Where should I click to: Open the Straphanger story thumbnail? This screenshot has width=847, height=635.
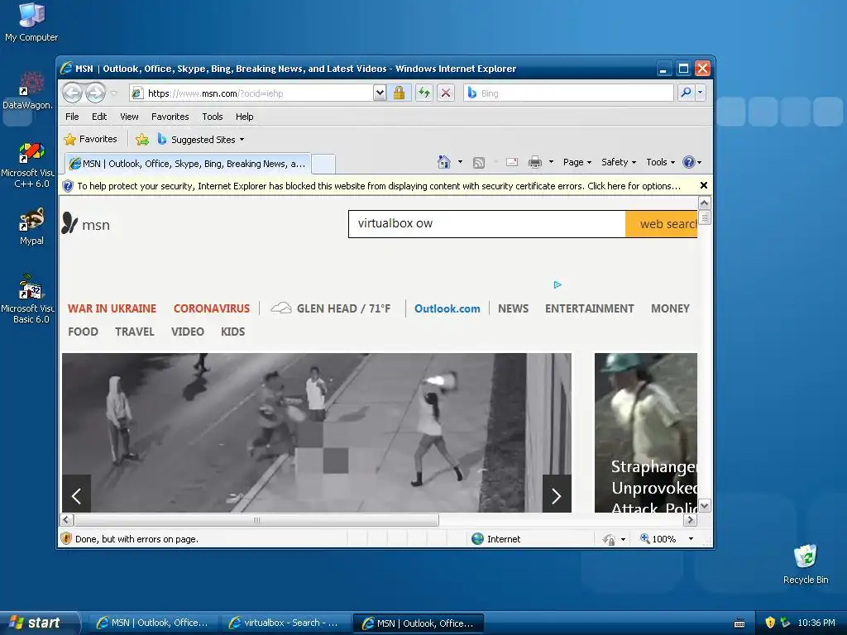pyautogui.click(x=645, y=432)
